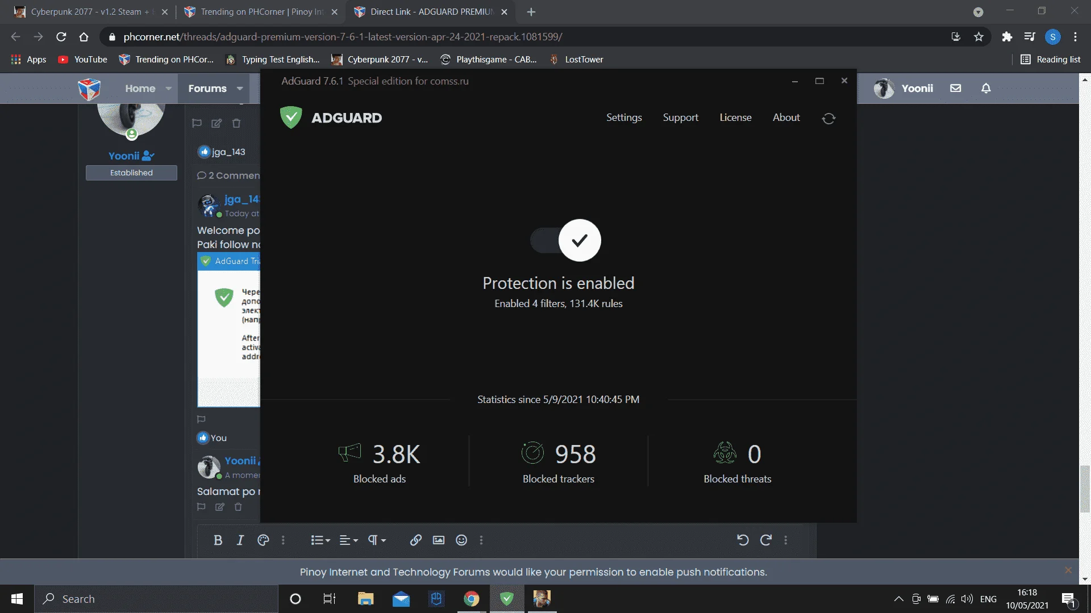Click the insert link icon
The height and width of the screenshot is (613, 1091).
[x=416, y=540]
